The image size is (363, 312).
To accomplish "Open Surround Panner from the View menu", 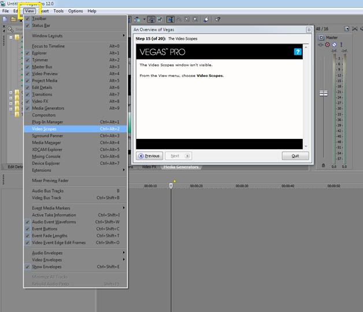I will [x=75, y=136].
